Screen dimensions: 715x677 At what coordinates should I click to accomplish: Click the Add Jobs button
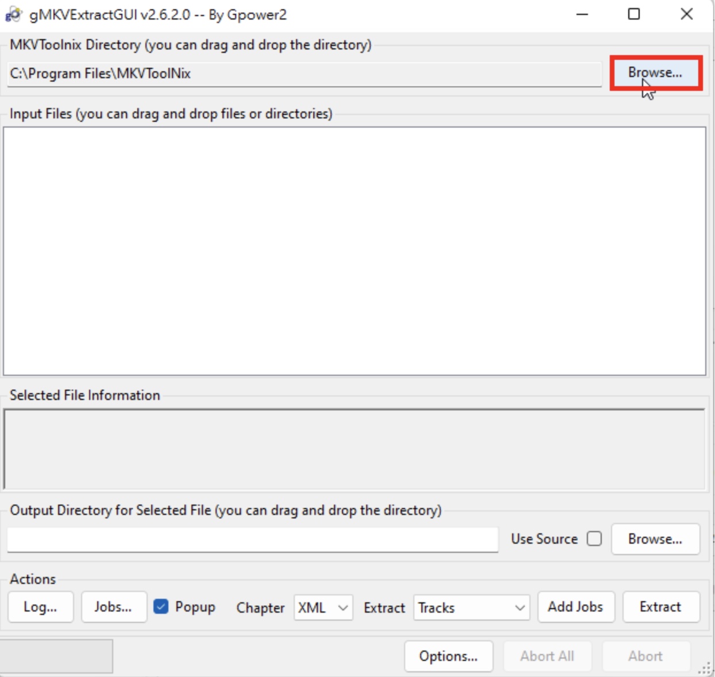click(x=575, y=607)
